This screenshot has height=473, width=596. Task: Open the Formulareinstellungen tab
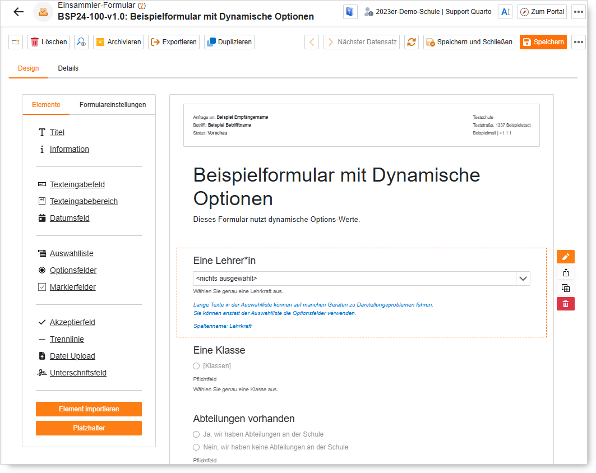click(x=113, y=105)
